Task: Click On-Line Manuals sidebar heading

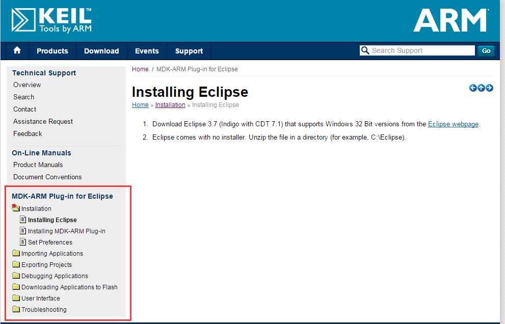Action: click(x=41, y=153)
